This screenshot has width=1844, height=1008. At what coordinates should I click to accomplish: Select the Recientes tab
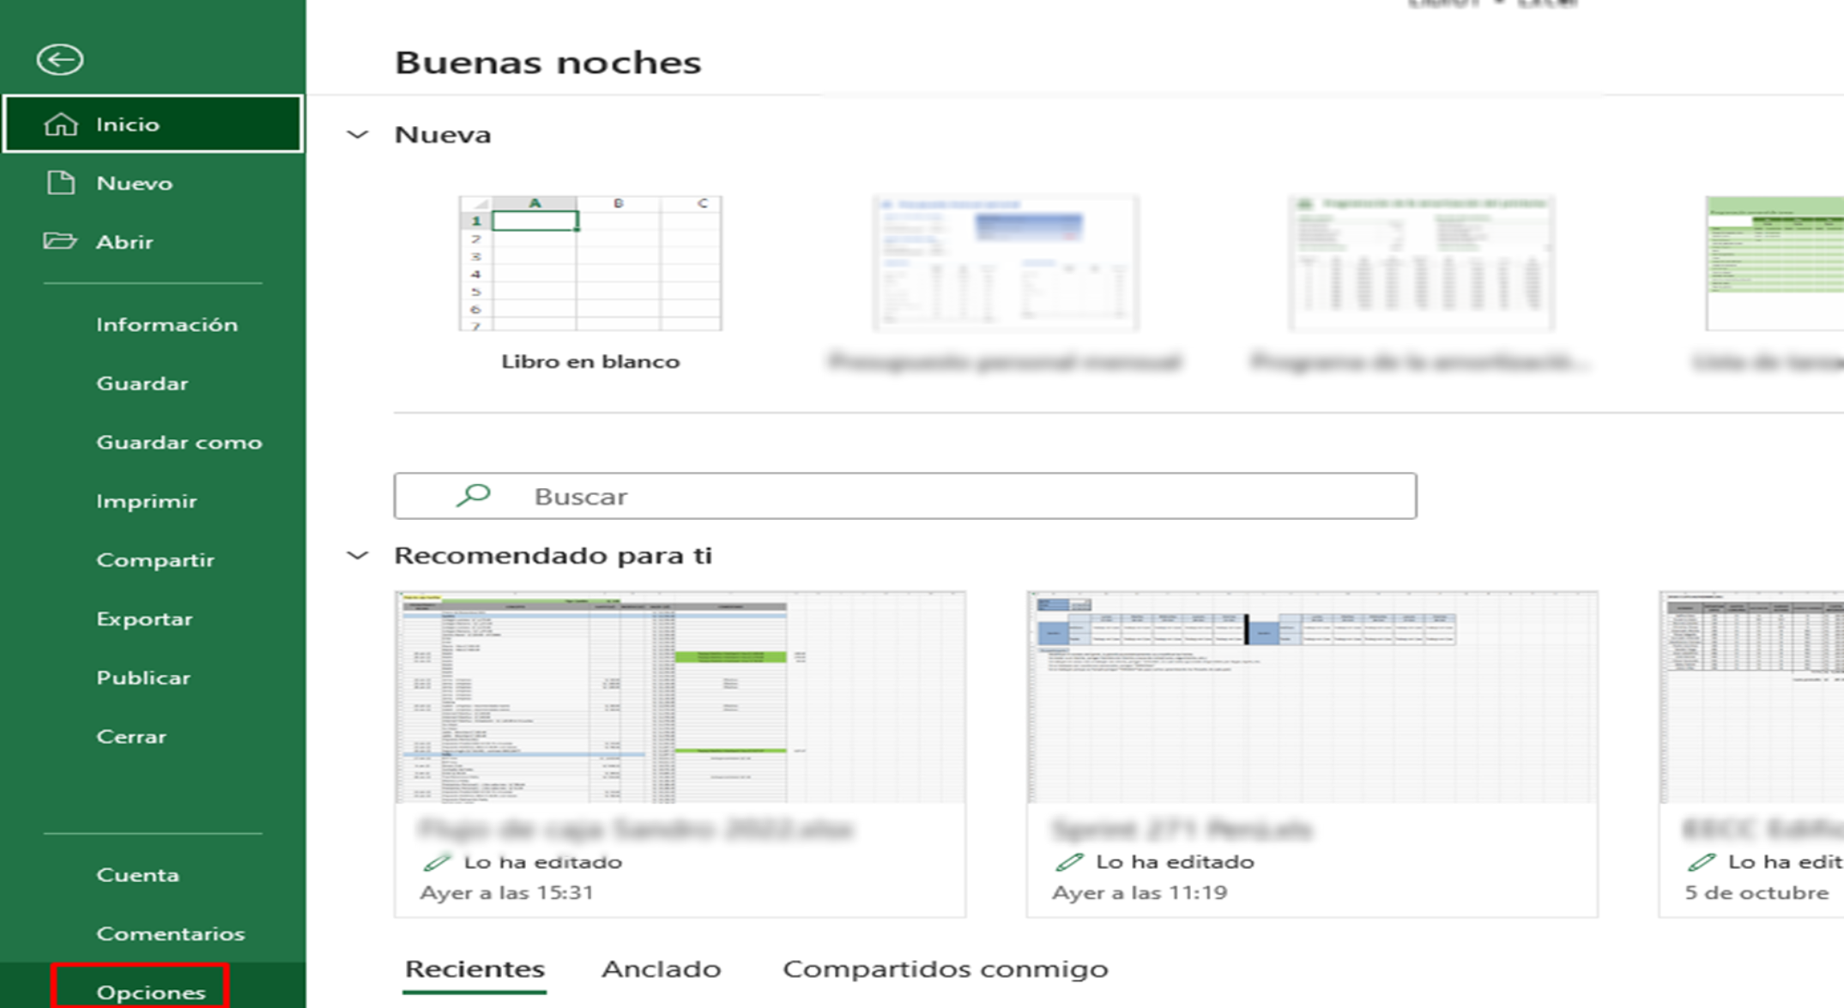tap(475, 969)
